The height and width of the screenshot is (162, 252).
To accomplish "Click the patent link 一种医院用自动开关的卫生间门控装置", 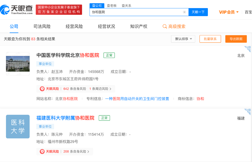I will click(x=137, y=99).
